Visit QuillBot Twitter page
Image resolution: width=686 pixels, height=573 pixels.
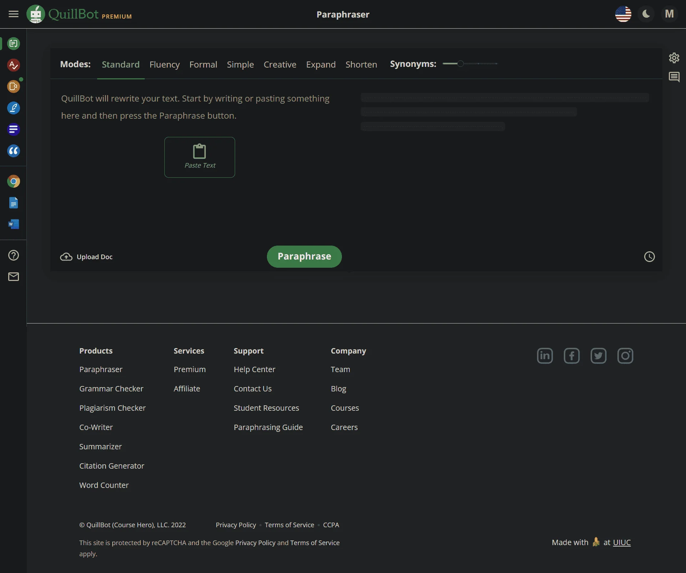point(598,356)
